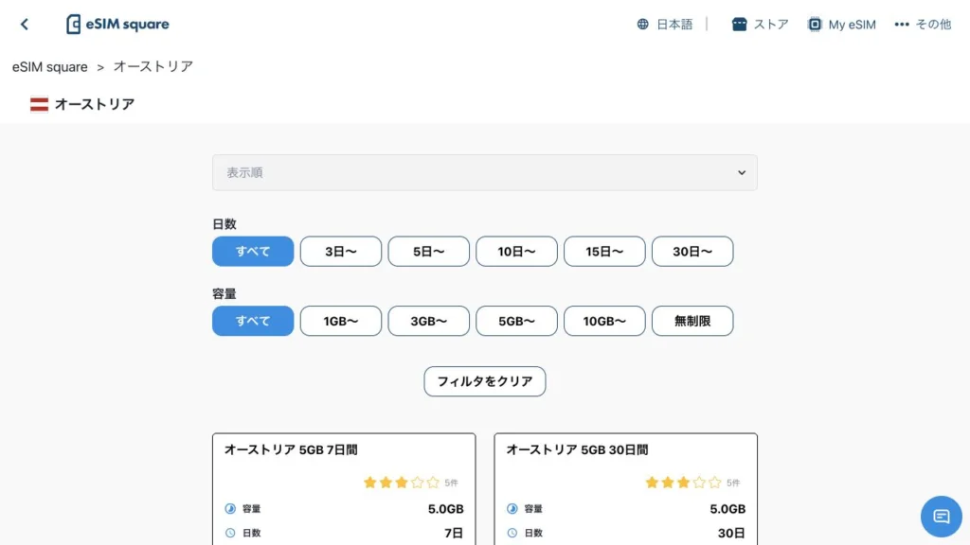Click 5件 reviews on 30日間 card

733,483
